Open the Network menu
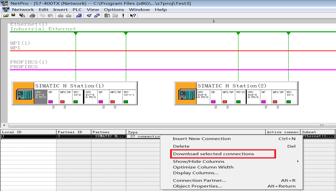This screenshot has height=191, width=336. pyautogui.click(x=23, y=10)
